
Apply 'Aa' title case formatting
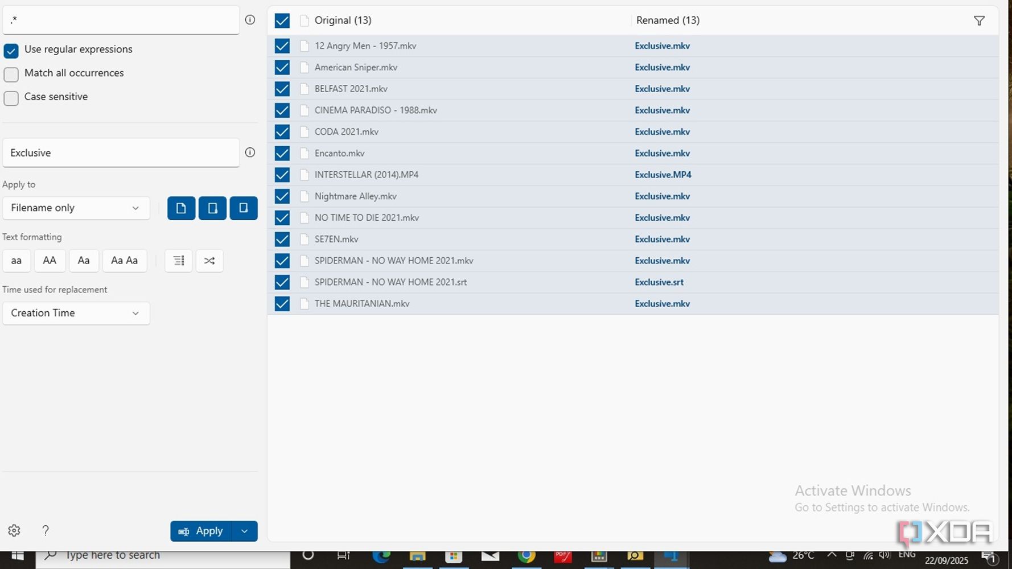click(84, 261)
